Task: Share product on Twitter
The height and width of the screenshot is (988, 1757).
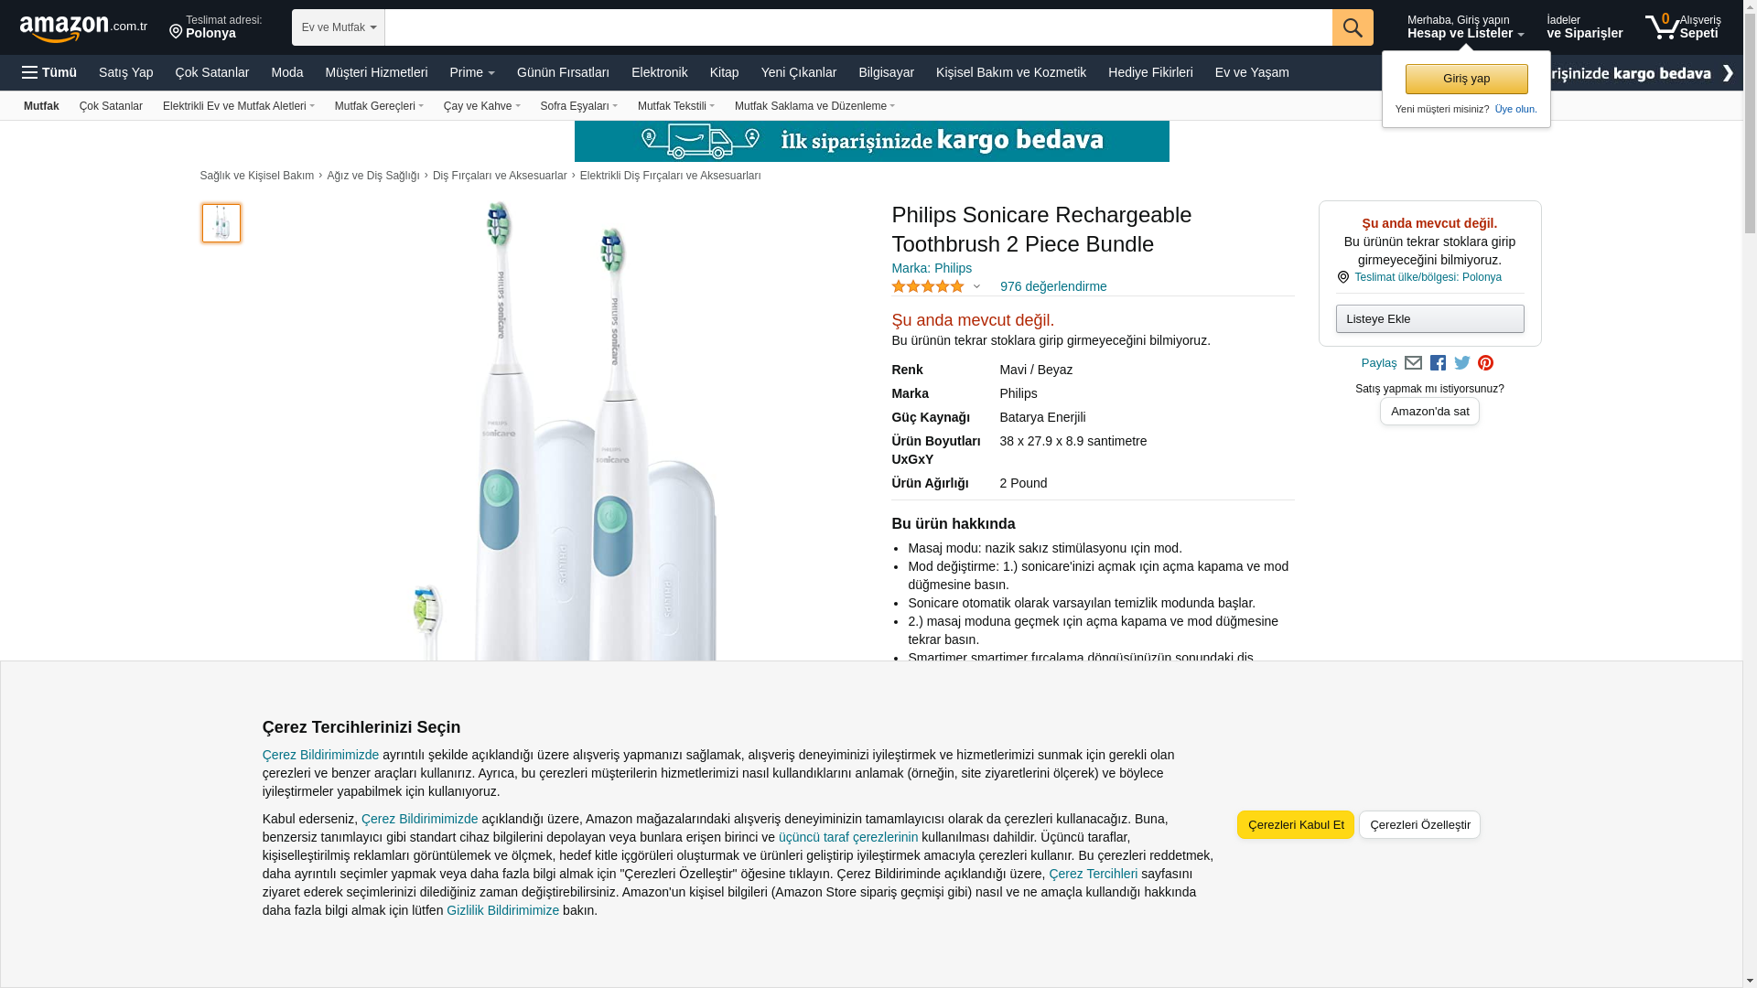Action: click(x=1462, y=363)
